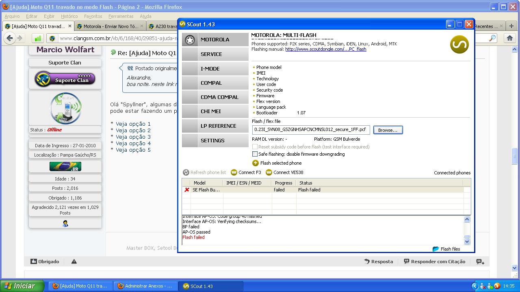
Task: Click green signal bars icon beside address bar
Action: [x=38, y=38]
